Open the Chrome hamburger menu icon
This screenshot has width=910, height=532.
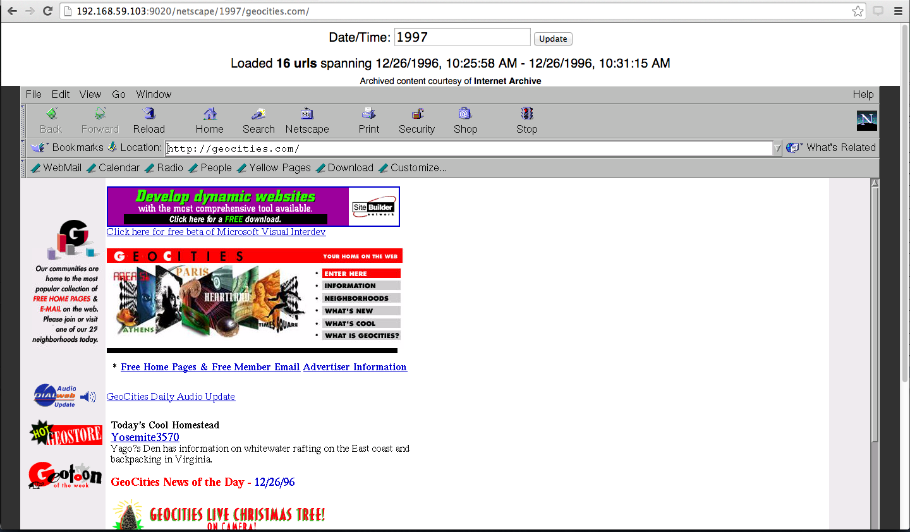pyautogui.click(x=898, y=11)
